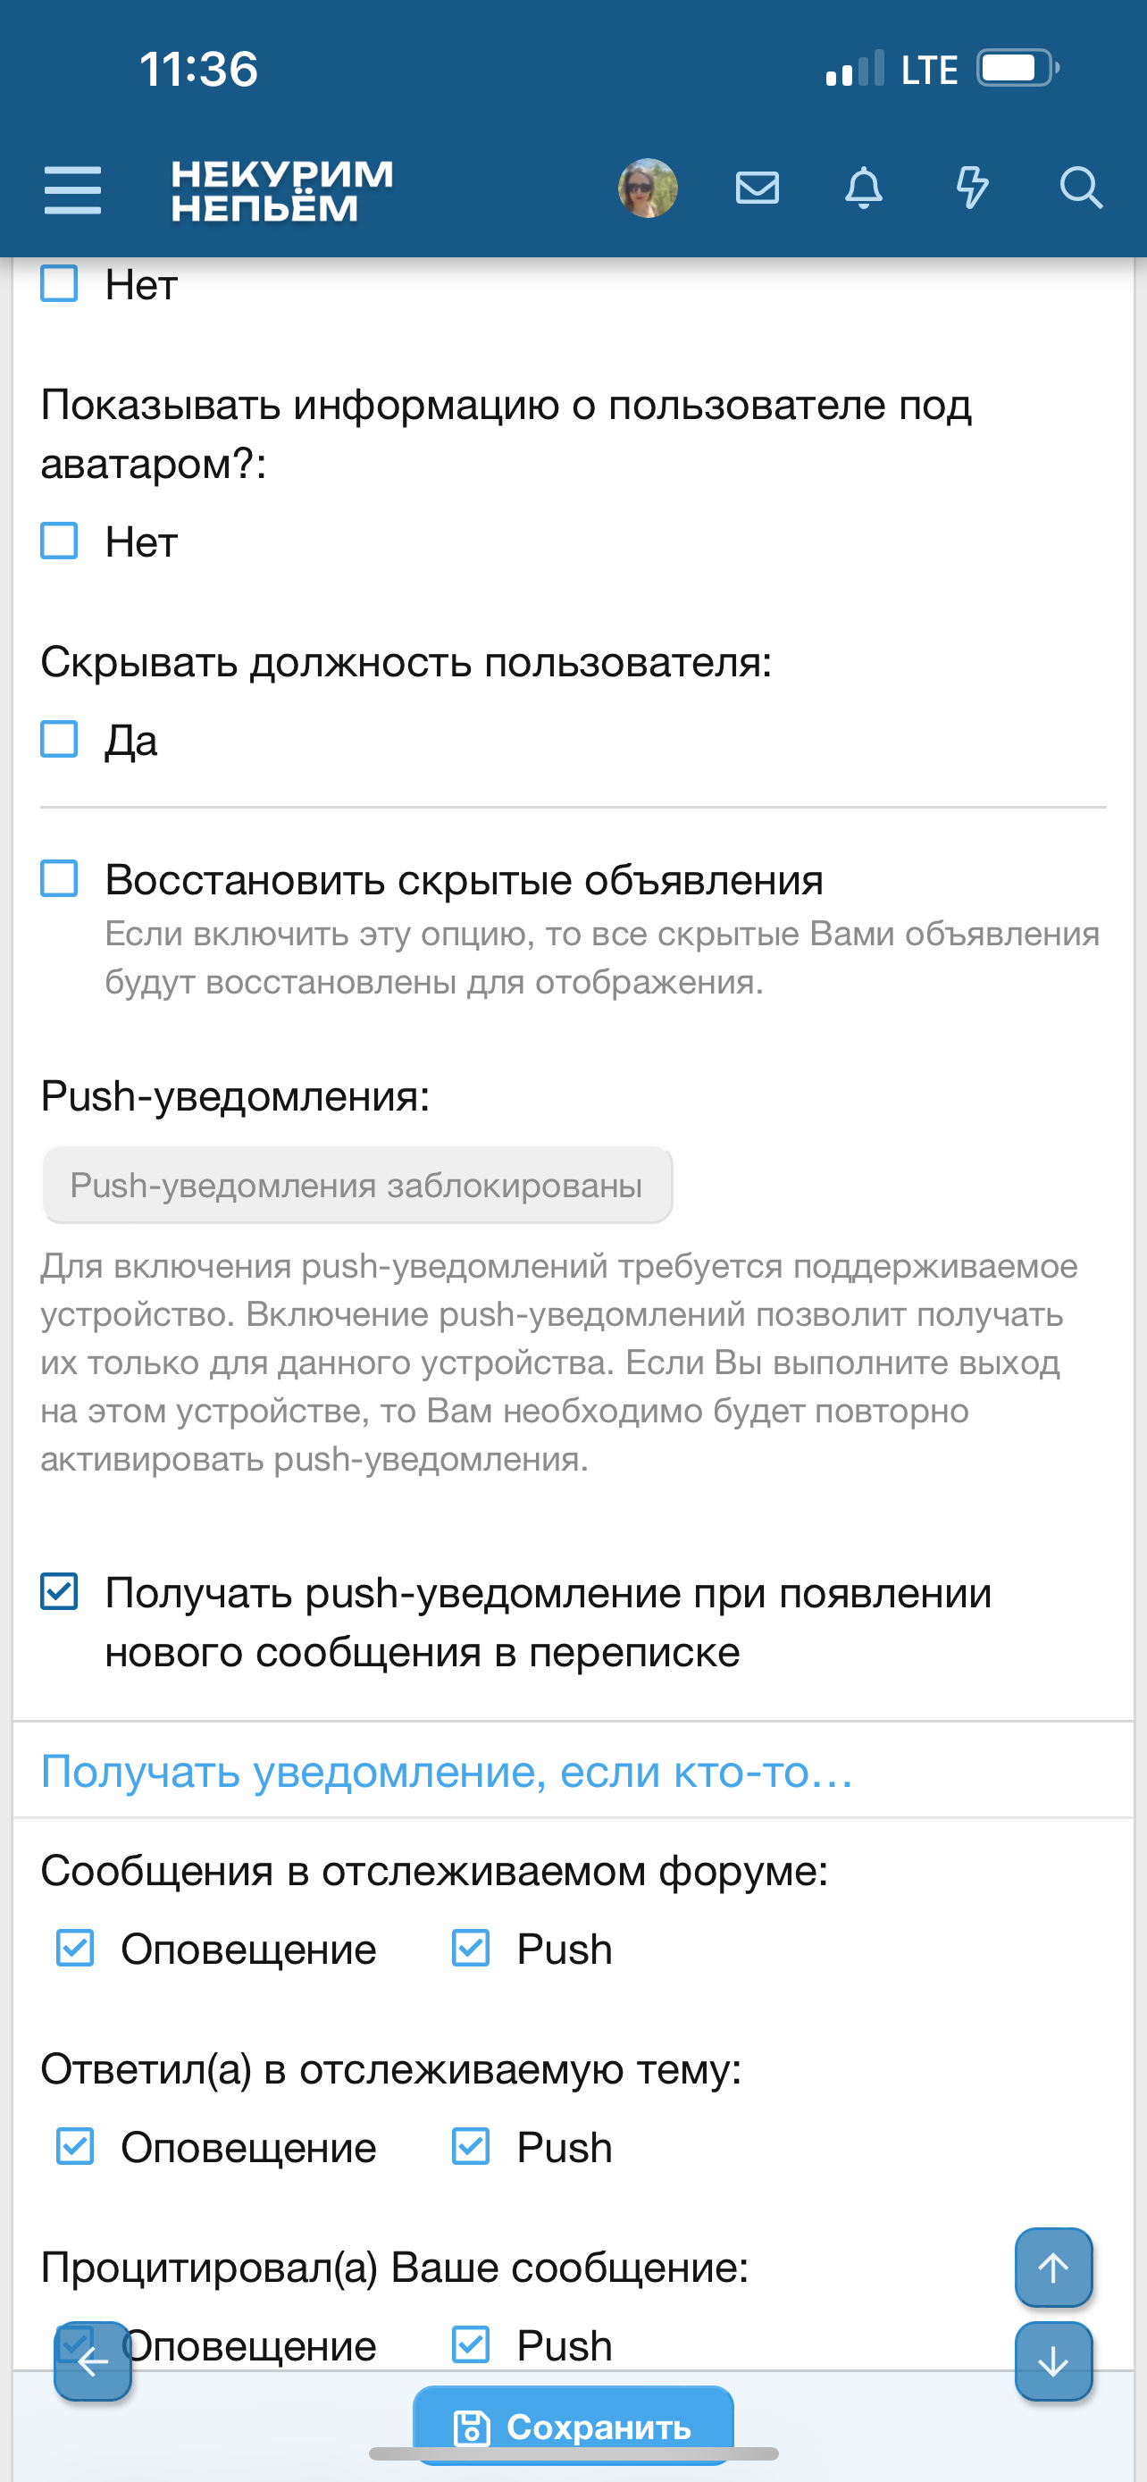Open the notifications bell icon
Viewport: 1147px width, 2482px height.
864,188
